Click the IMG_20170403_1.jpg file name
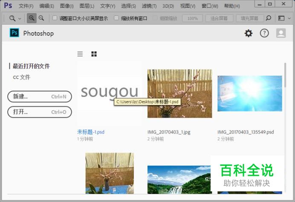The width and height of the screenshot is (295, 202). point(169,132)
